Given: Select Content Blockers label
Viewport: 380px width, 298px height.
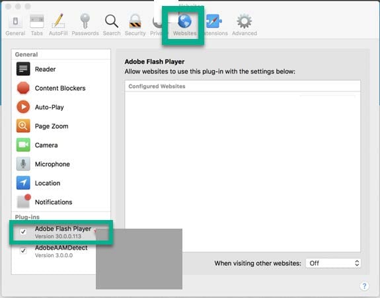Looking at the screenshot, I should [60, 88].
